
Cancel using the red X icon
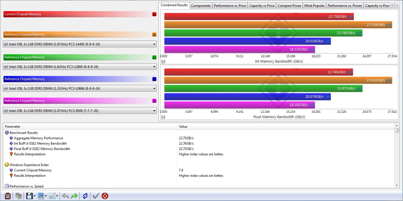pyautogui.click(x=105, y=196)
